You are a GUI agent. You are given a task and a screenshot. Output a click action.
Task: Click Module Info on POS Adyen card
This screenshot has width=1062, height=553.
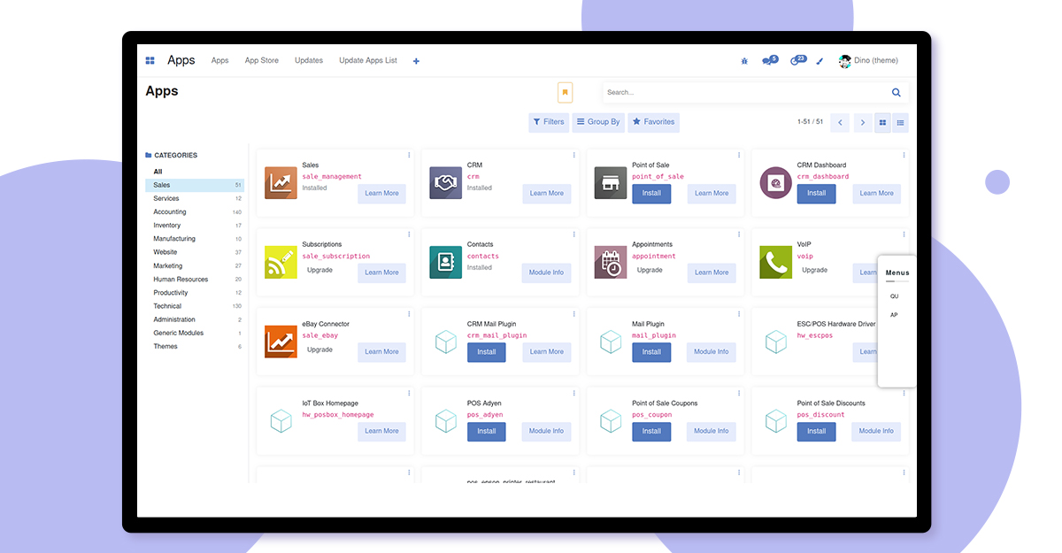point(546,431)
